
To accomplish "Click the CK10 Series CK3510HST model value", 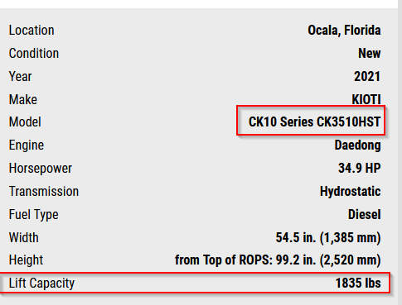I will point(315,122).
